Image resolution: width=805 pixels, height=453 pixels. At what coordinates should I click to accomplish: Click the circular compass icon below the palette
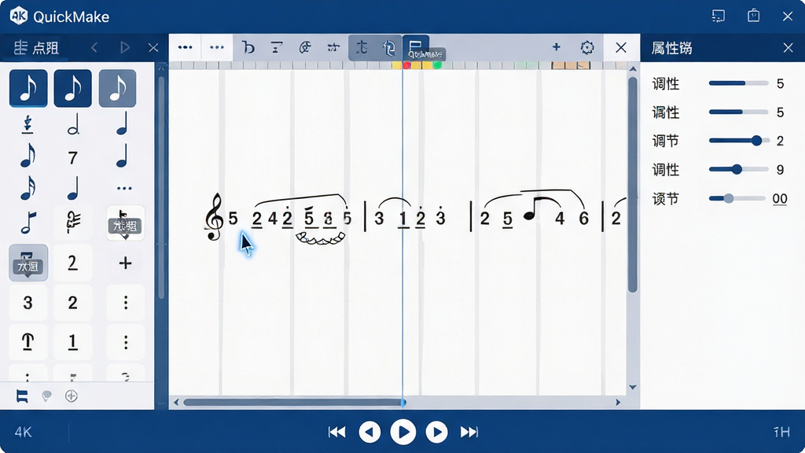tap(72, 396)
